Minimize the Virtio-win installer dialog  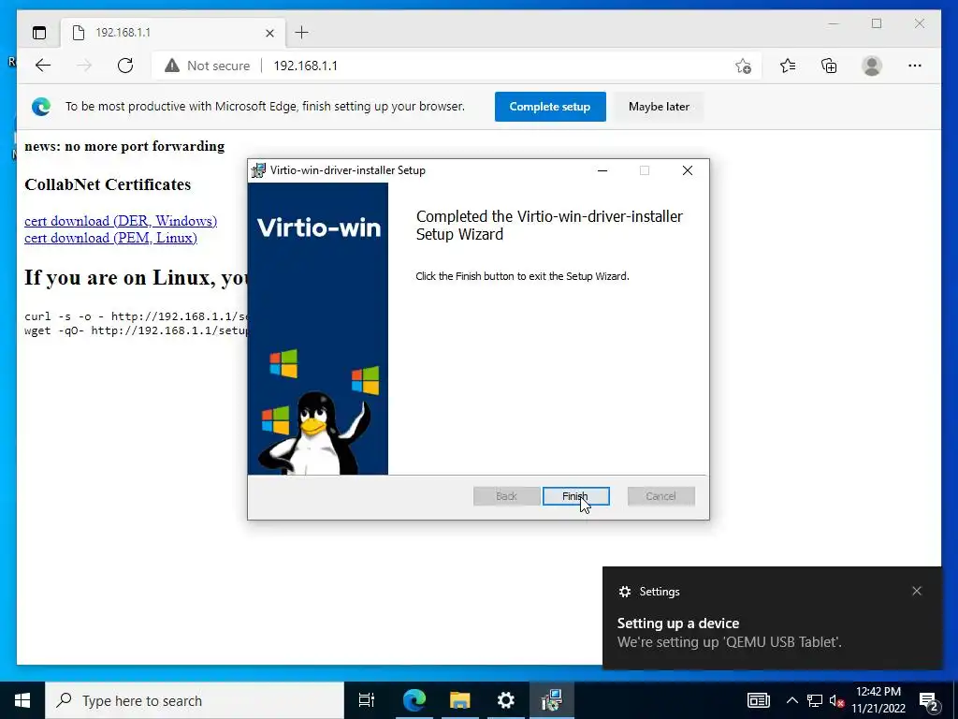point(602,170)
